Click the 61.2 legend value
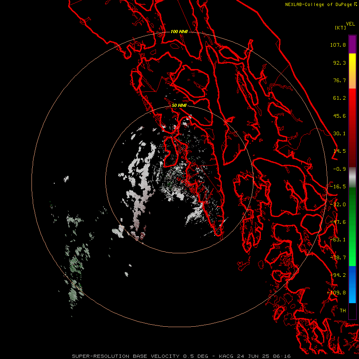Viewport: 359px width, 359px height. tap(339, 98)
